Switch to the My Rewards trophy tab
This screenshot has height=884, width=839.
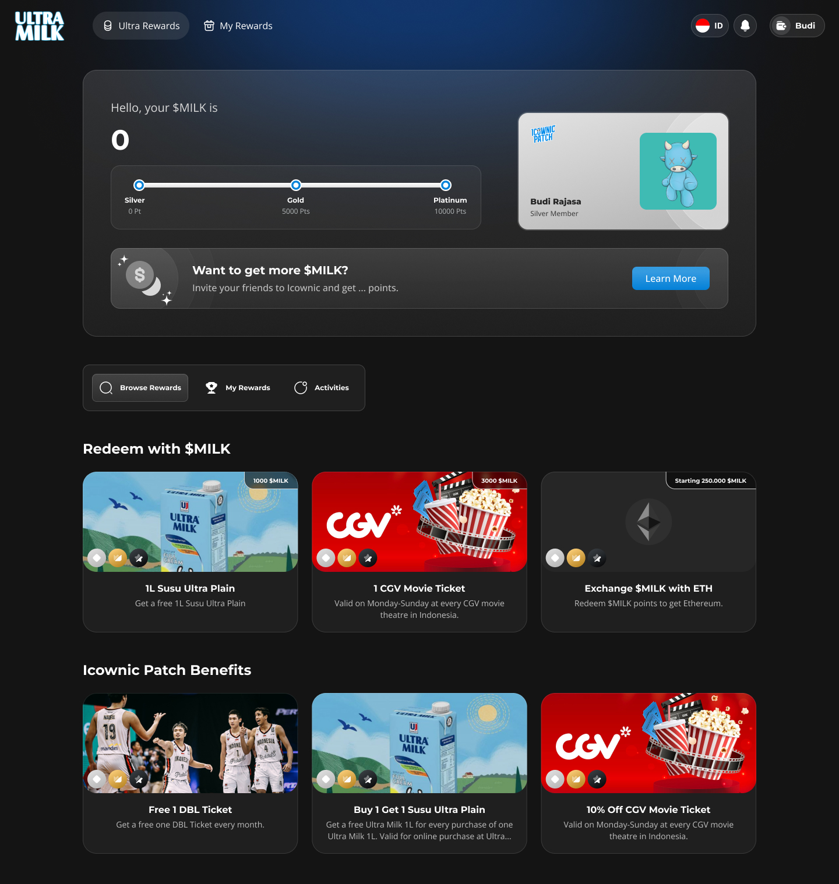(238, 388)
